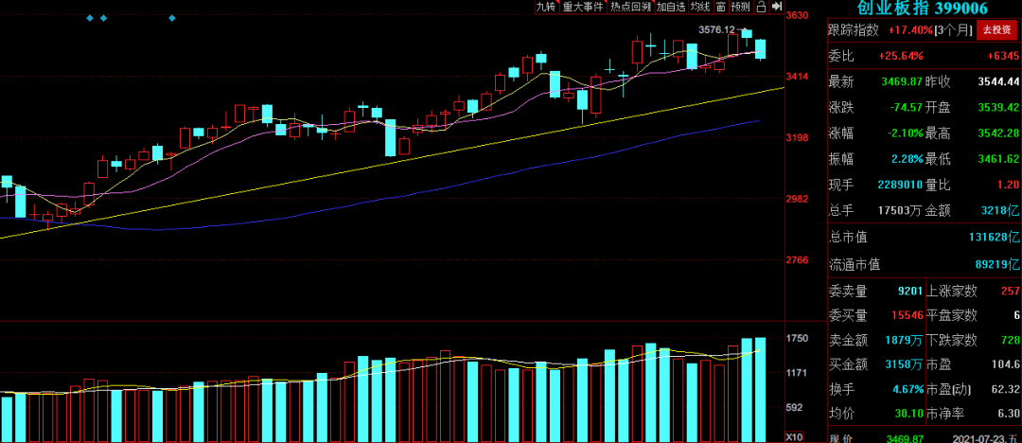The width and height of the screenshot is (1022, 443).
Task: Click the 振幅 value 2.28%
Action: tap(907, 159)
